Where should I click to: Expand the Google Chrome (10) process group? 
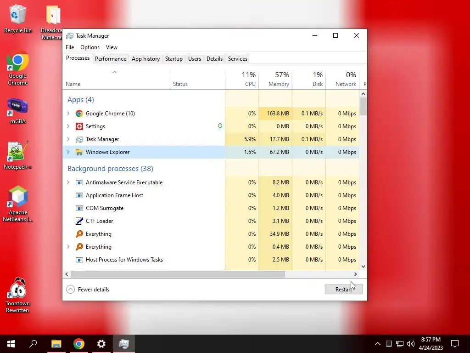68,114
